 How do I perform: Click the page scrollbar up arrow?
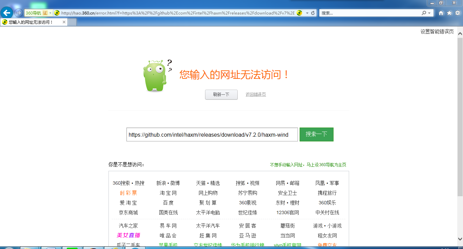(460, 34)
